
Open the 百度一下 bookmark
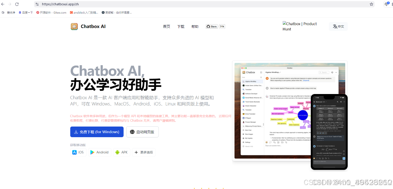click(x=26, y=13)
